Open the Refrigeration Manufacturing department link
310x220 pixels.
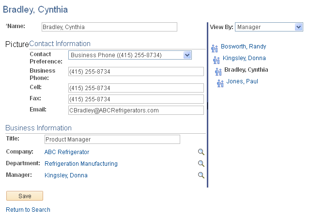tap(81, 164)
